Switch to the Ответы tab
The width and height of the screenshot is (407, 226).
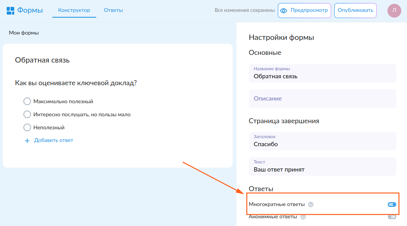click(x=113, y=10)
